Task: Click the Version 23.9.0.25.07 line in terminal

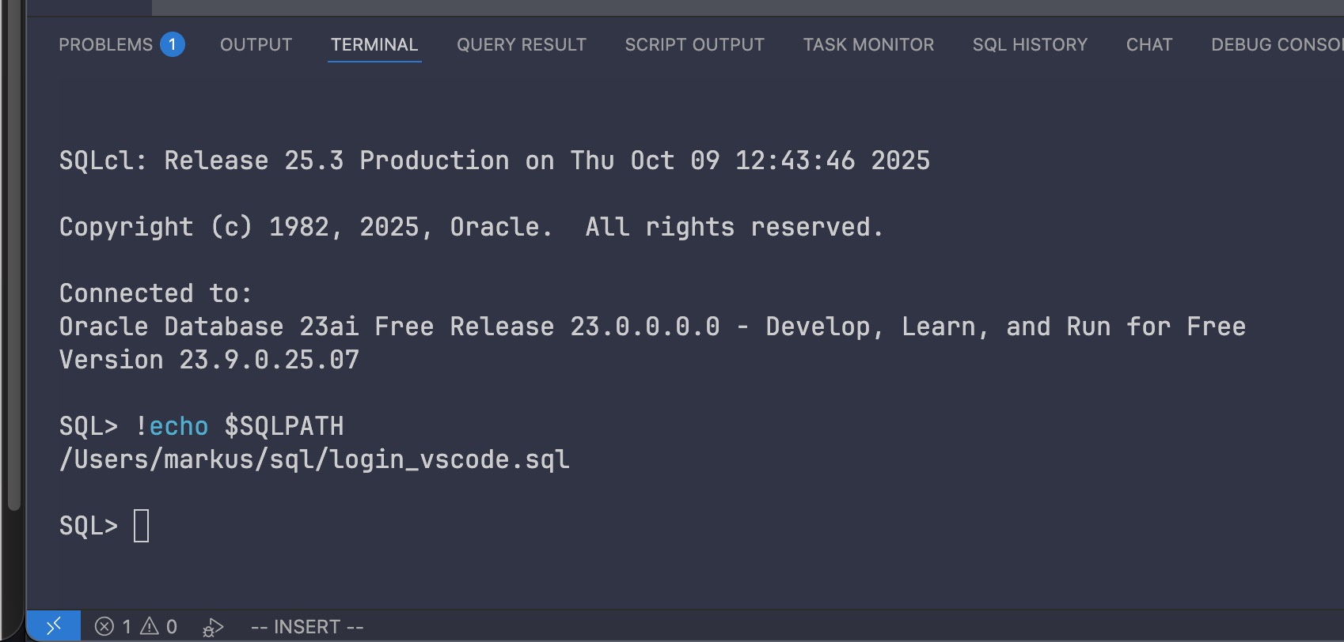Action: tap(209, 360)
